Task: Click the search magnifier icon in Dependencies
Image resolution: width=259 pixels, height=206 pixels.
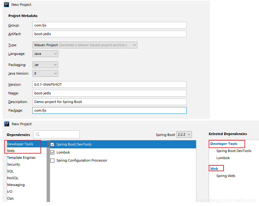Action: coord(38,134)
